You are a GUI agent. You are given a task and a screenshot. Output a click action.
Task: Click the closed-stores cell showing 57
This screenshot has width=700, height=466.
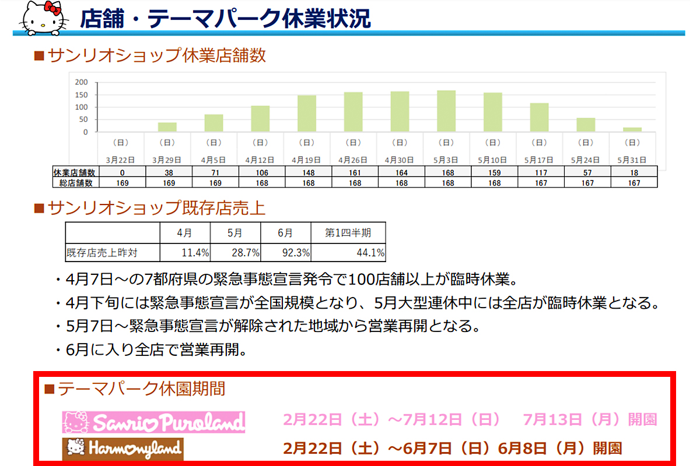point(587,173)
